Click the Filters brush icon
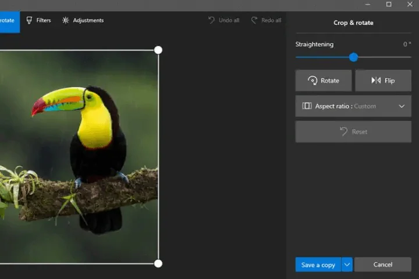Viewport: 419px width, 279px height. pos(29,20)
